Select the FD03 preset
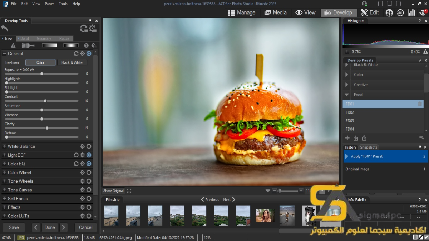Screen dimensions: 429x241 [383, 121]
